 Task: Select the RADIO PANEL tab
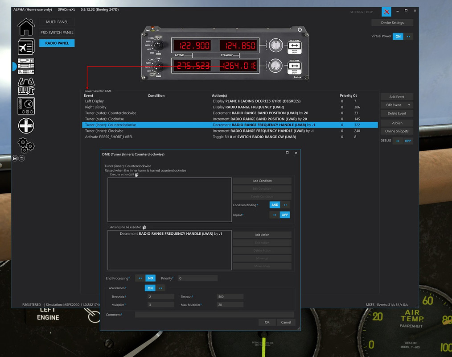click(x=57, y=43)
